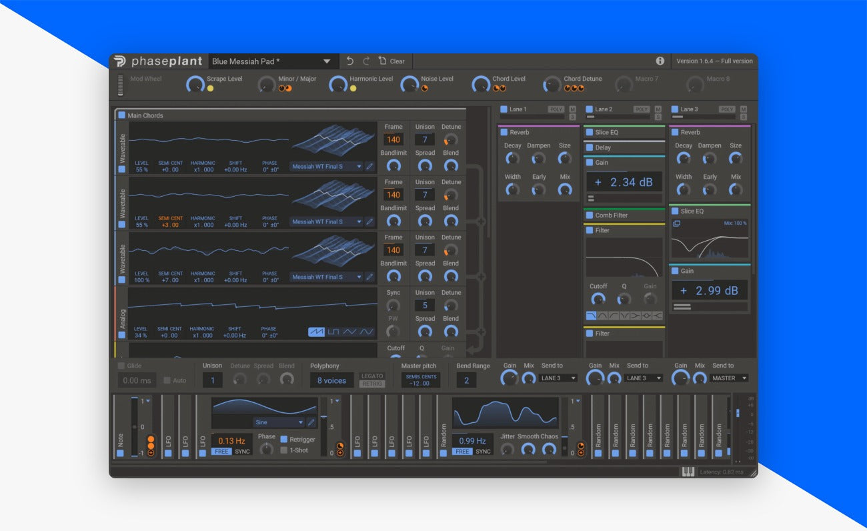The width and height of the screenshot is (867, 531).
Task: Select the LEGATO mode button
Action: pos(372,376)
